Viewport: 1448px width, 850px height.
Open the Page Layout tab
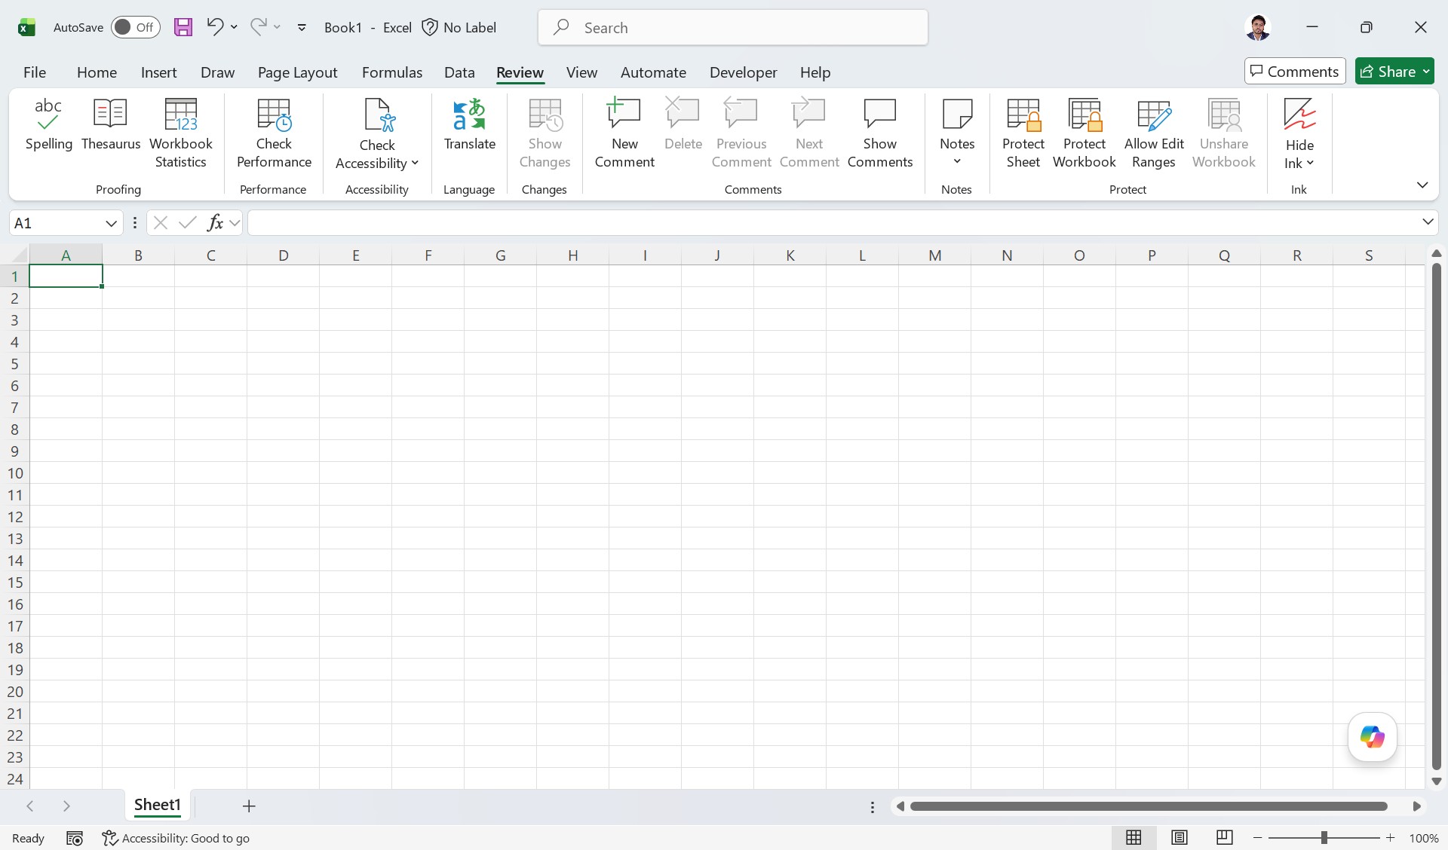click(x=298, y=72)
